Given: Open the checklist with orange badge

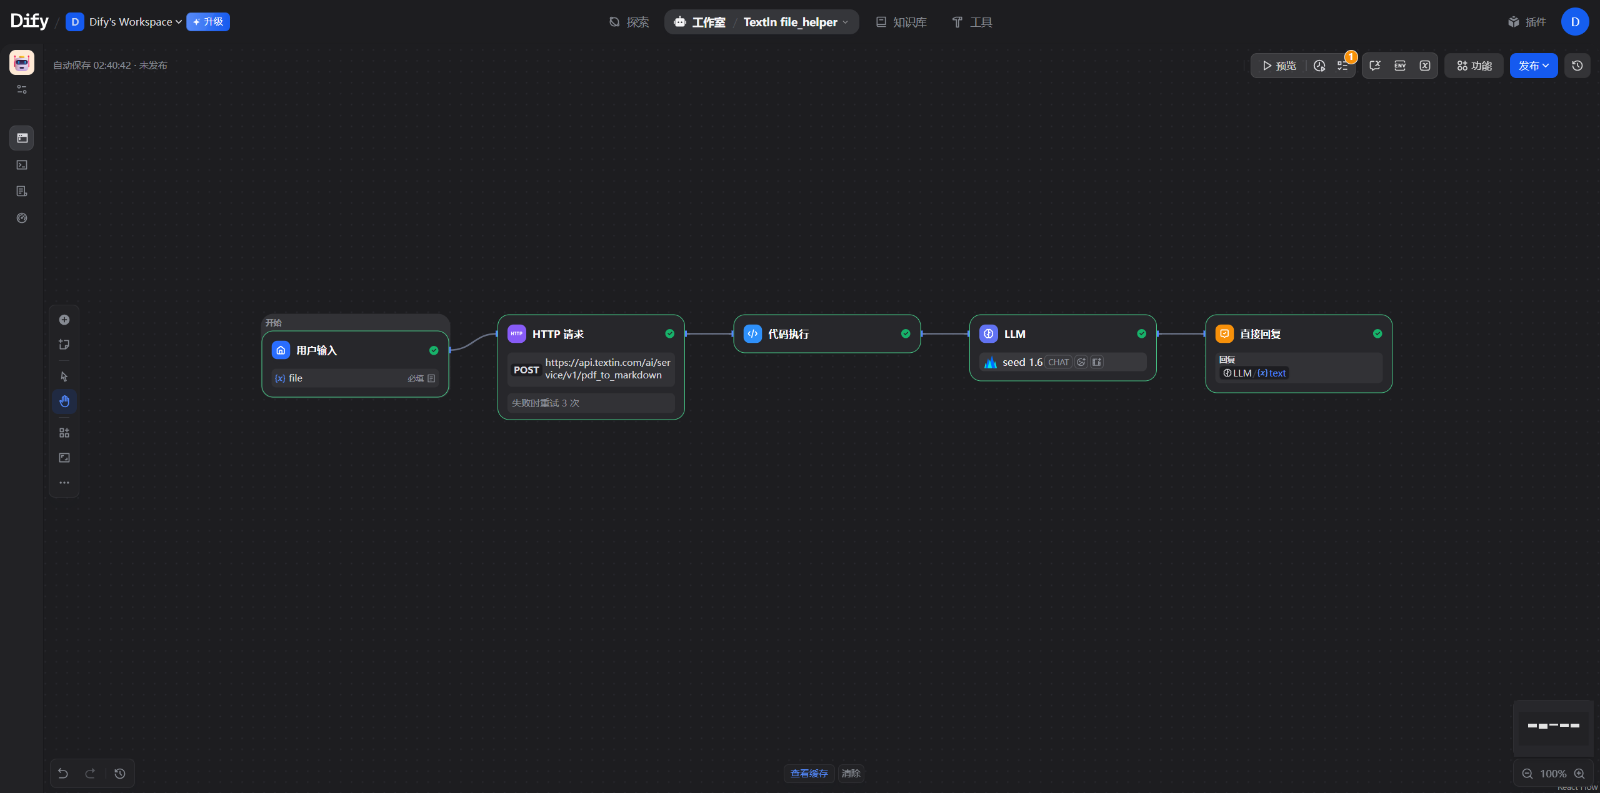Looking at the screenshot, I should pos(1342,66).
